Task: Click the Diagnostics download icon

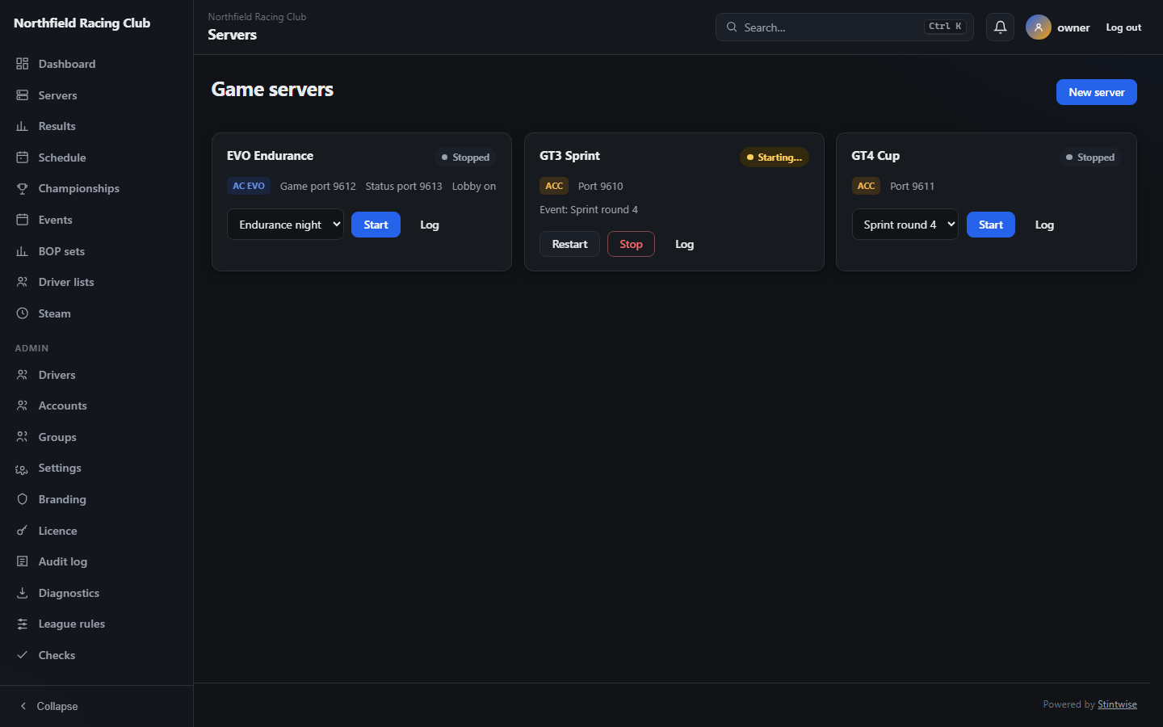Action: tap(23, 593)
